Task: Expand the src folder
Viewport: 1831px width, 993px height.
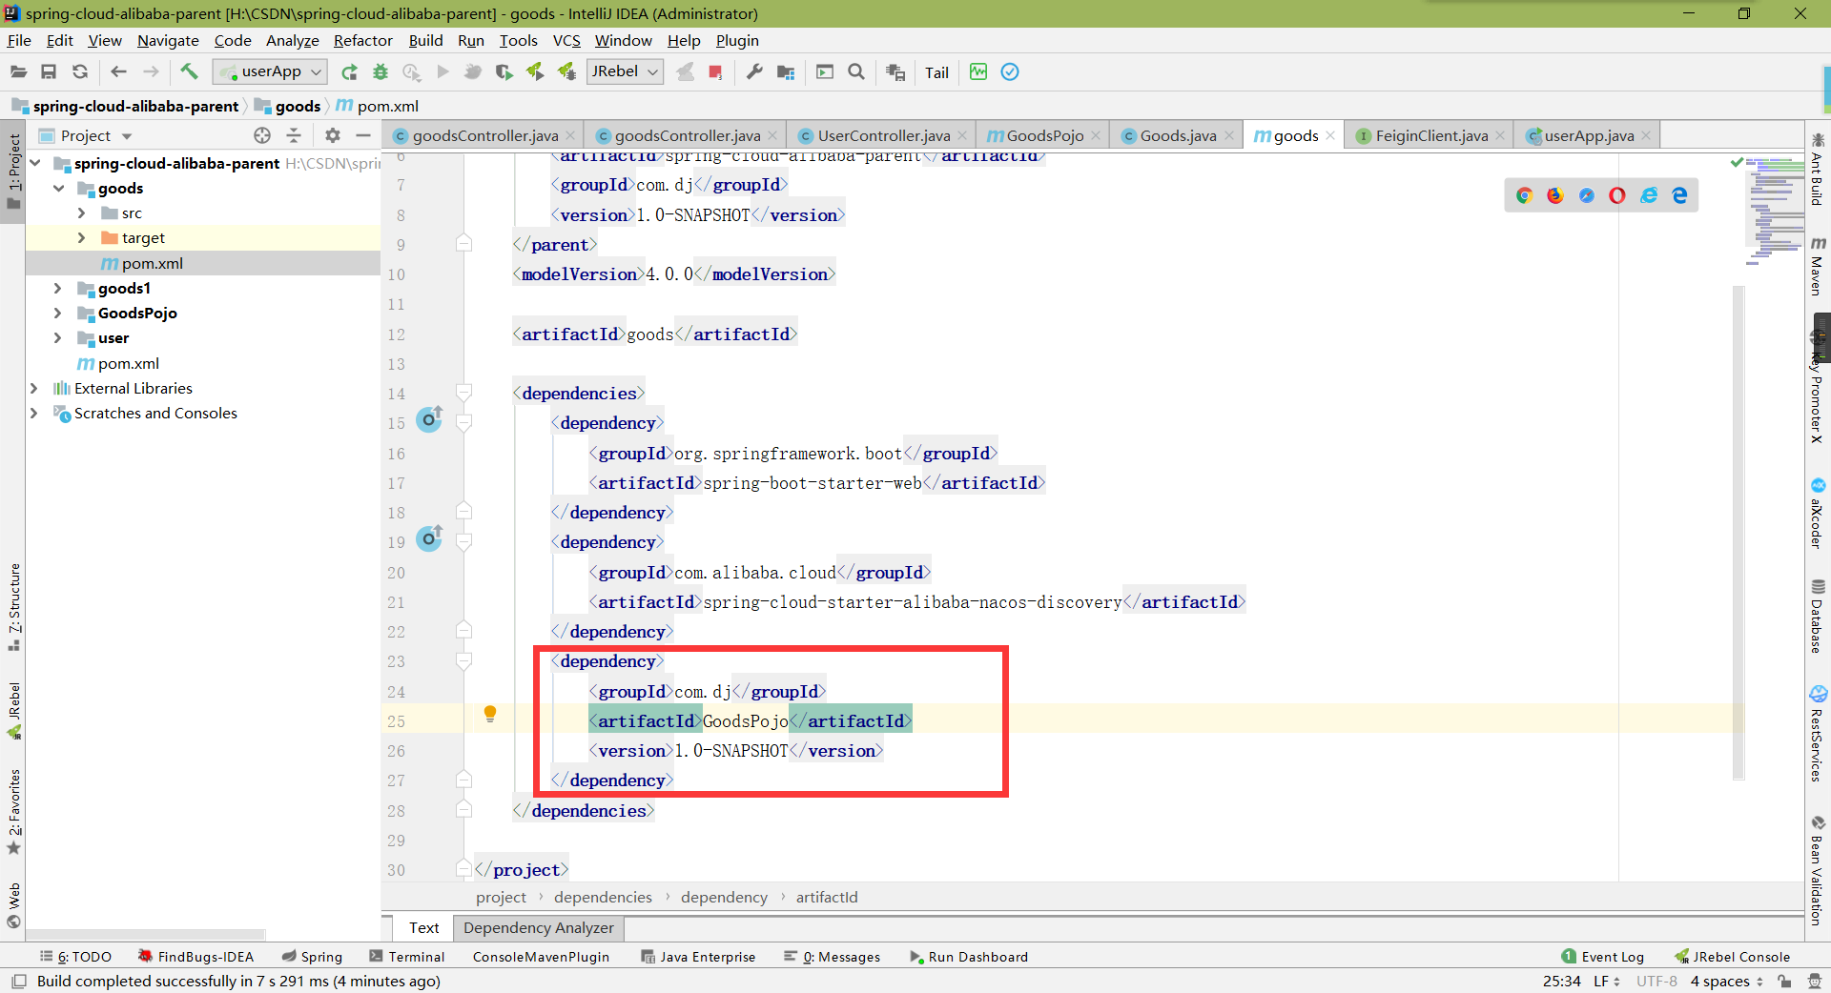Action: click(82, 213)
